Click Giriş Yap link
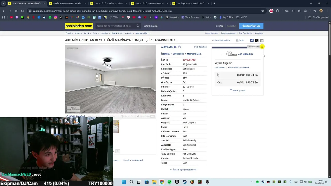The image size is (331, 186). (219, 26)
